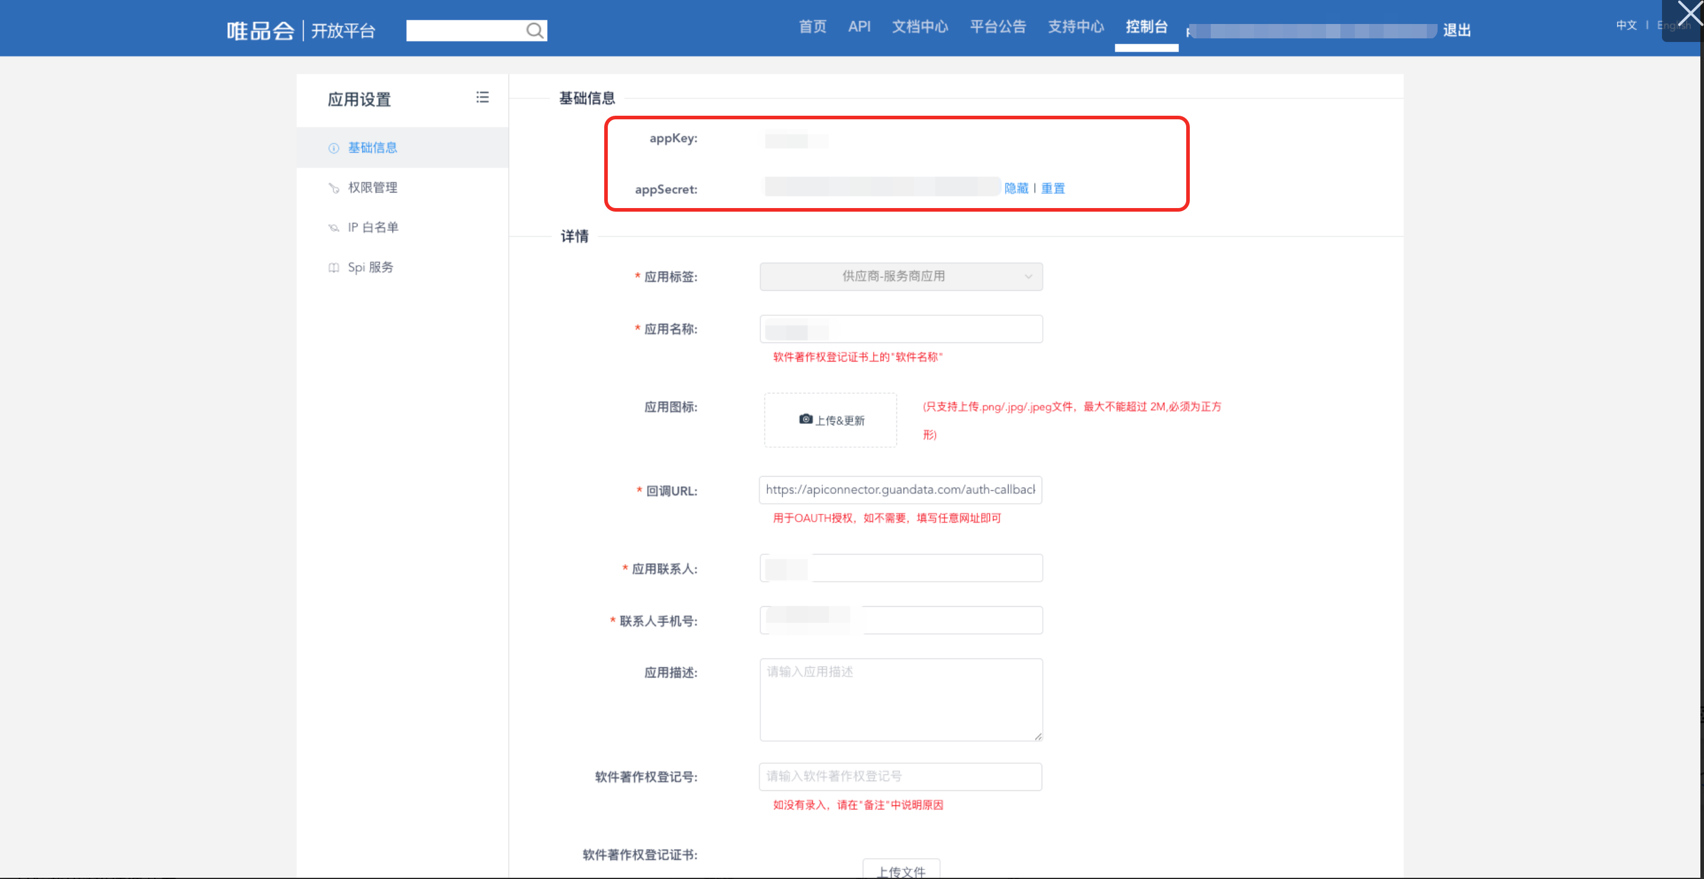
Task: Click the IP 白名单 sidebar icon
Action: (334, 228)
